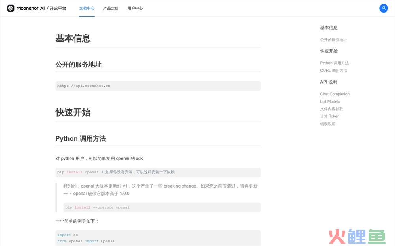Screen dimensions: 395x246
Task: Open 文件内容抽取 sidebar link
Action: [331, 109]
